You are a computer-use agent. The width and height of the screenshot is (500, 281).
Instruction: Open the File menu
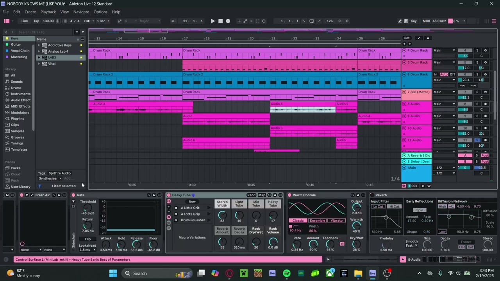tap(6, 12)
